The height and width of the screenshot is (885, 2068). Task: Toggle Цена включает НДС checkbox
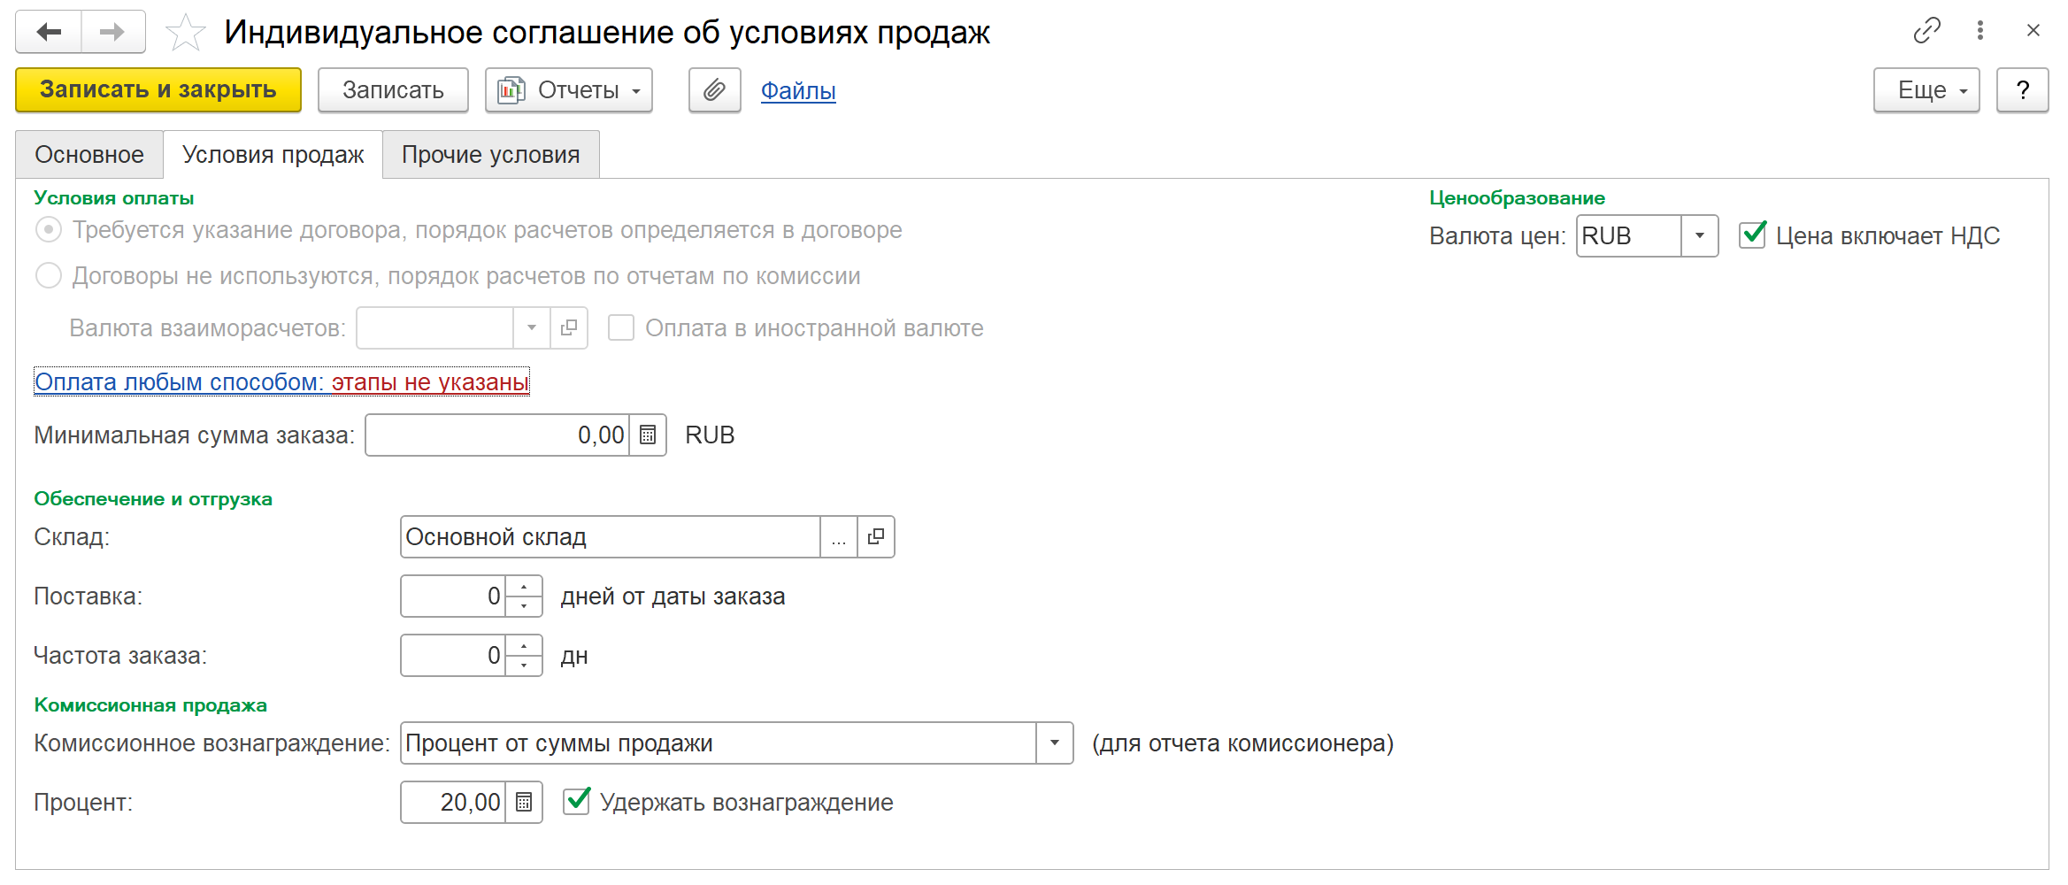coord(1752,235)
